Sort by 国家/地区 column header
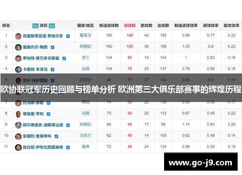This screenshot has height=175, width=242. click(x=86, y=26)
